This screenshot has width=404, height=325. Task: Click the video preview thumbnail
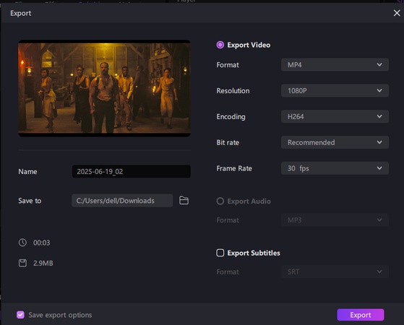click(x=104, y=88)
